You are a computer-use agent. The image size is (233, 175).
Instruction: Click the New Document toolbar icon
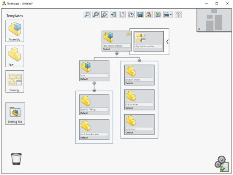(x=122, y=15)
